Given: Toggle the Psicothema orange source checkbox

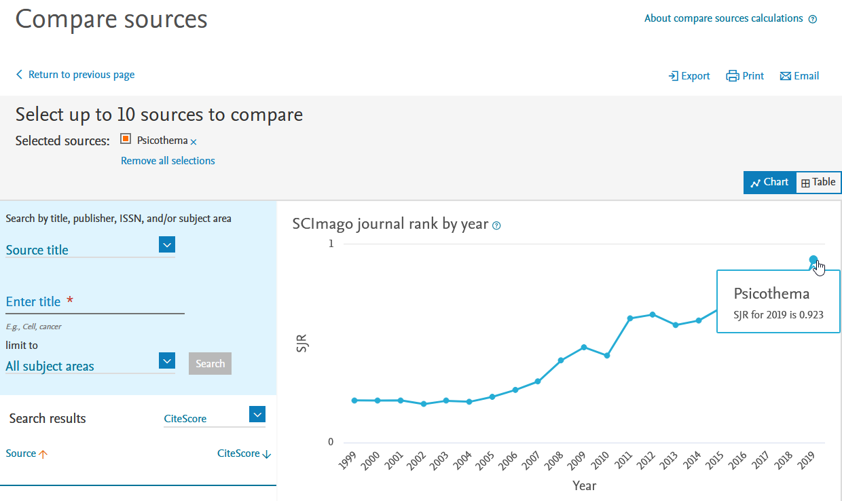Looking at the screenshot, I should pos(126,139).
